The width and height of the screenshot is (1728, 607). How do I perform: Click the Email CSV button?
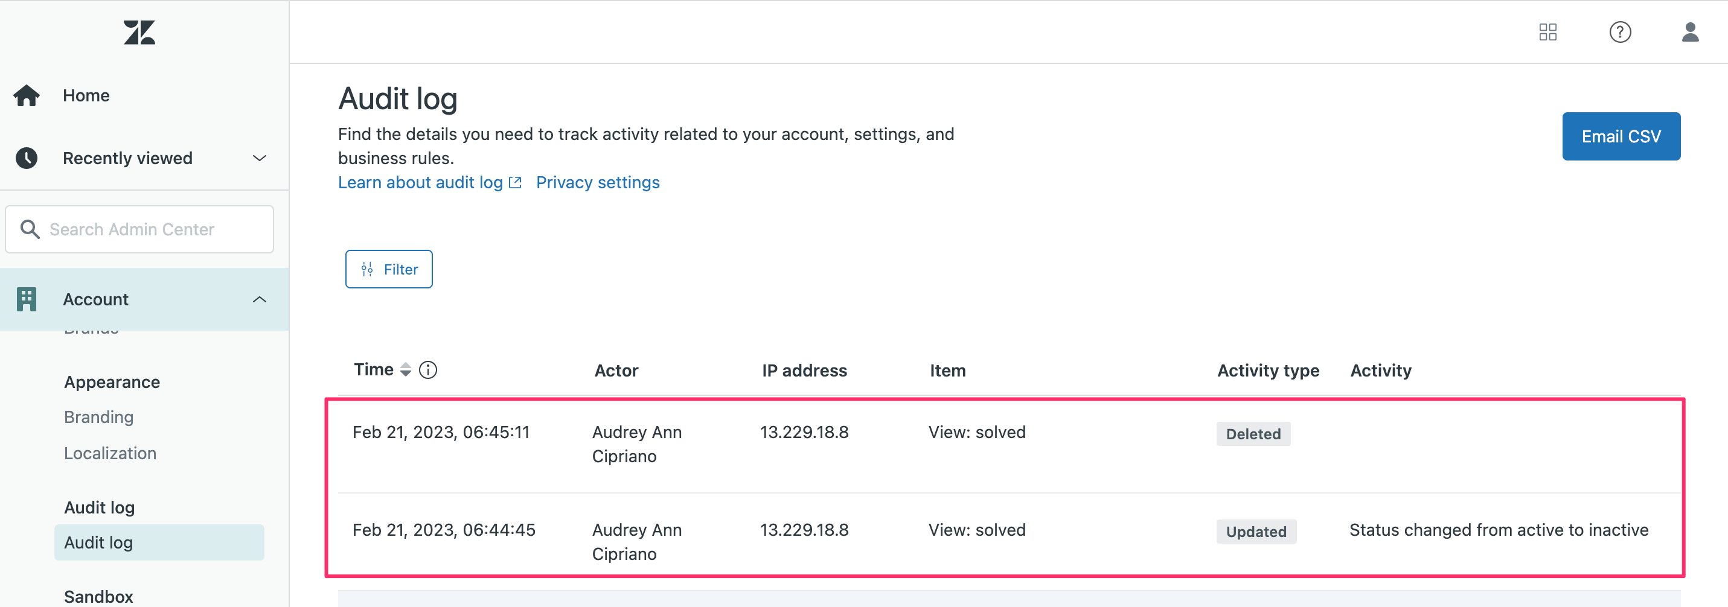[1621, 136]
